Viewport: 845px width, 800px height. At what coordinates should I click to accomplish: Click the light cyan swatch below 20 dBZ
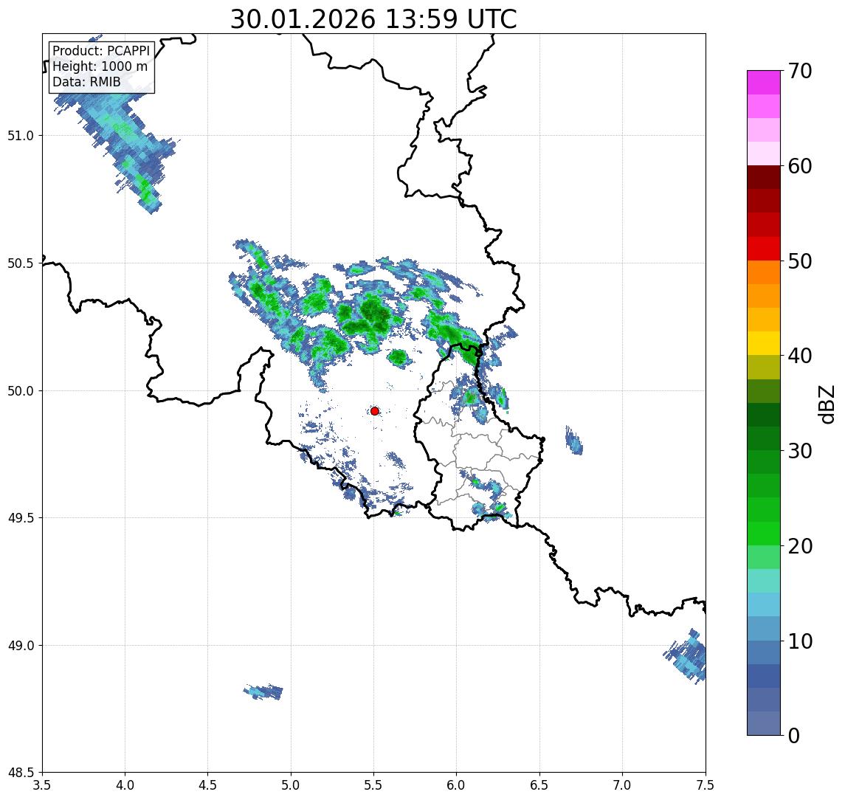(764, 581)
